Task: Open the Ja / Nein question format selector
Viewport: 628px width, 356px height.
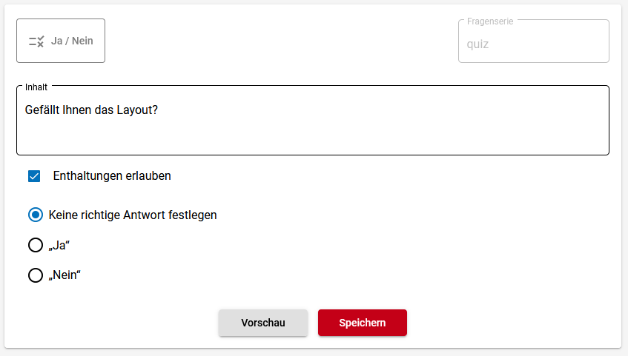Action: tap(61, 41)
